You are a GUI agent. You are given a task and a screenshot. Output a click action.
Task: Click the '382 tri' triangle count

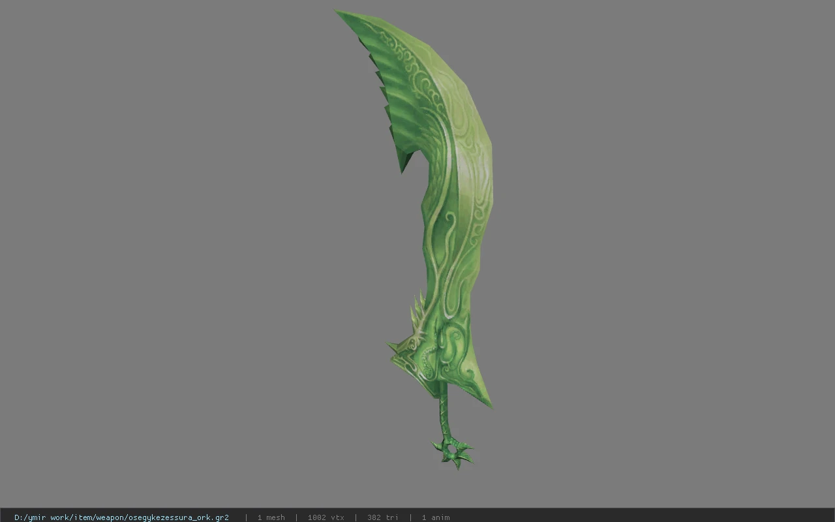pyautogui.click(x=382, y=517)
